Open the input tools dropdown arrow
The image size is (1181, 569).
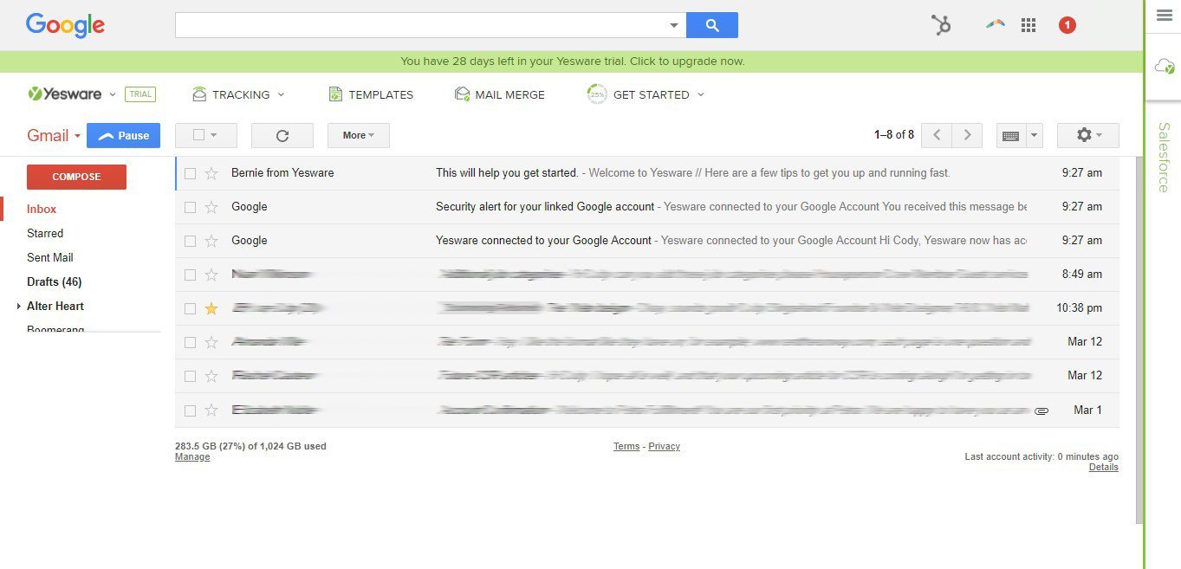coord(1033,136)
